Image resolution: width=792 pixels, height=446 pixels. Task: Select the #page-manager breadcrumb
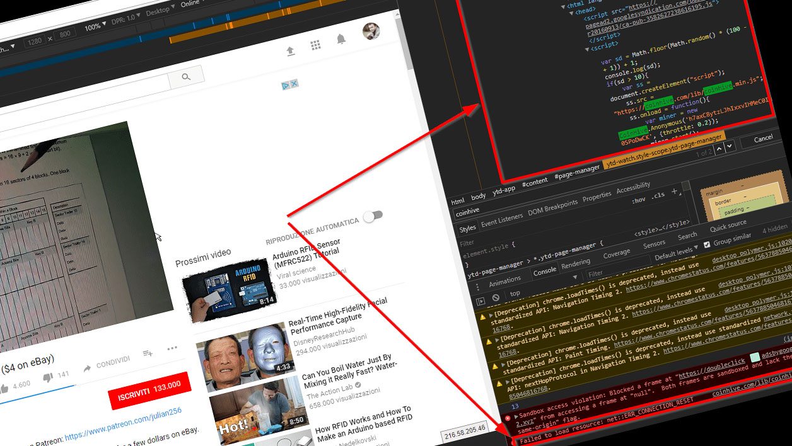pyautogui.click(x=577, y=171)
